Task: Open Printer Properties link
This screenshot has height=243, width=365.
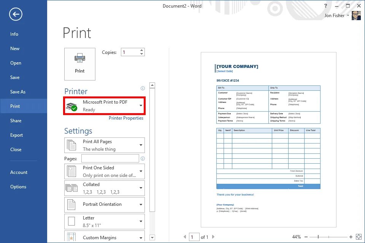Action: tap(126, 118)
